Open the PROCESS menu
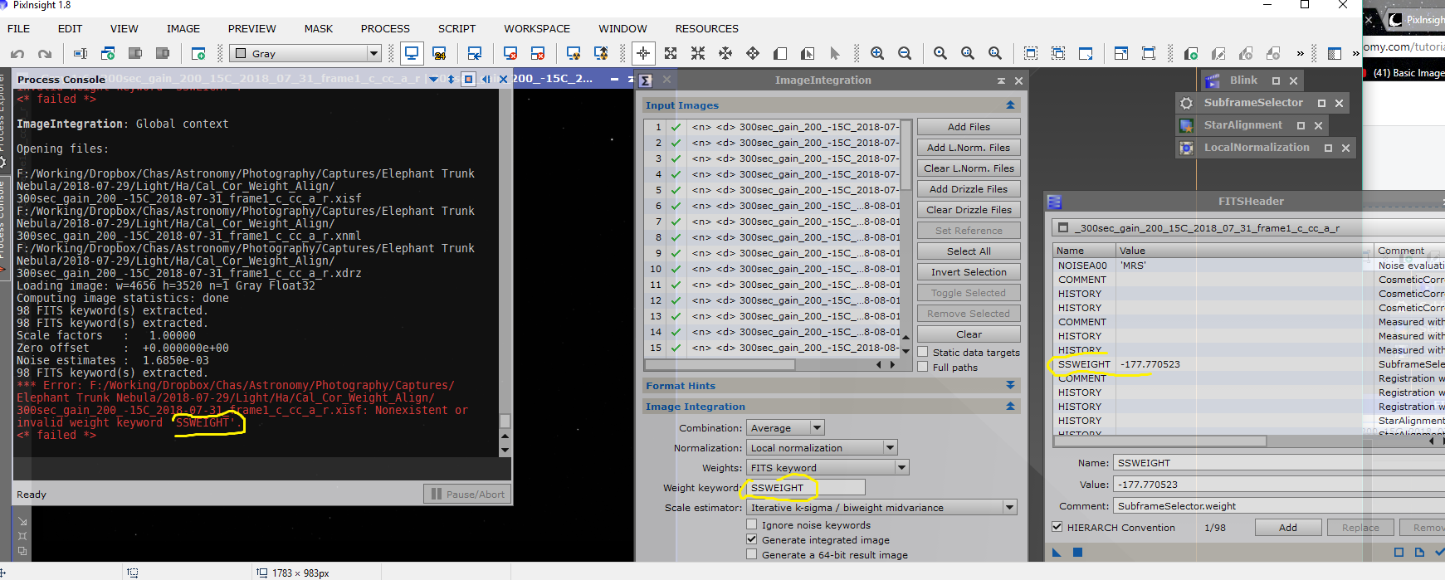The height and width of the screenshot is (580, 1445). (384, 28)
